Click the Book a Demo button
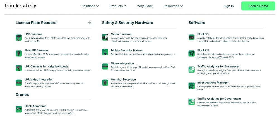This screenshot has width=279, height=120. 258,6
